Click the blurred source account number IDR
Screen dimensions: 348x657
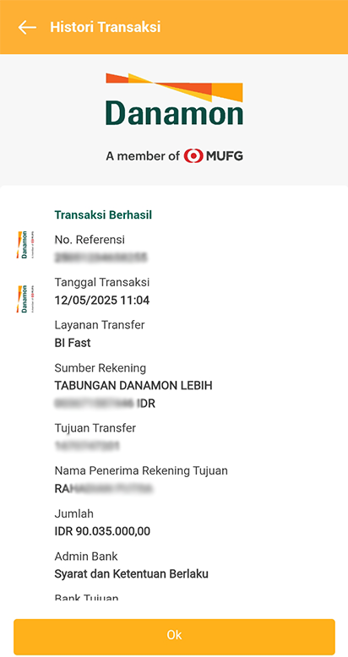pyautogui.click(x=105, y=404)
